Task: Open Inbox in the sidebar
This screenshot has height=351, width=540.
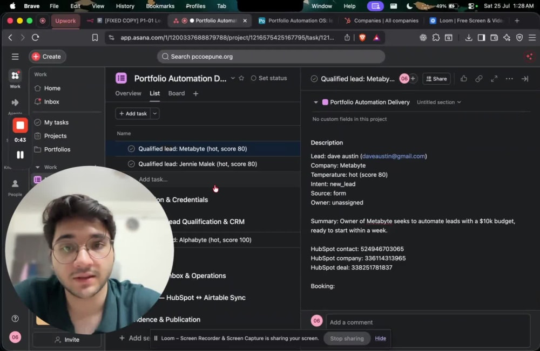Action: [x=51, y=102]
